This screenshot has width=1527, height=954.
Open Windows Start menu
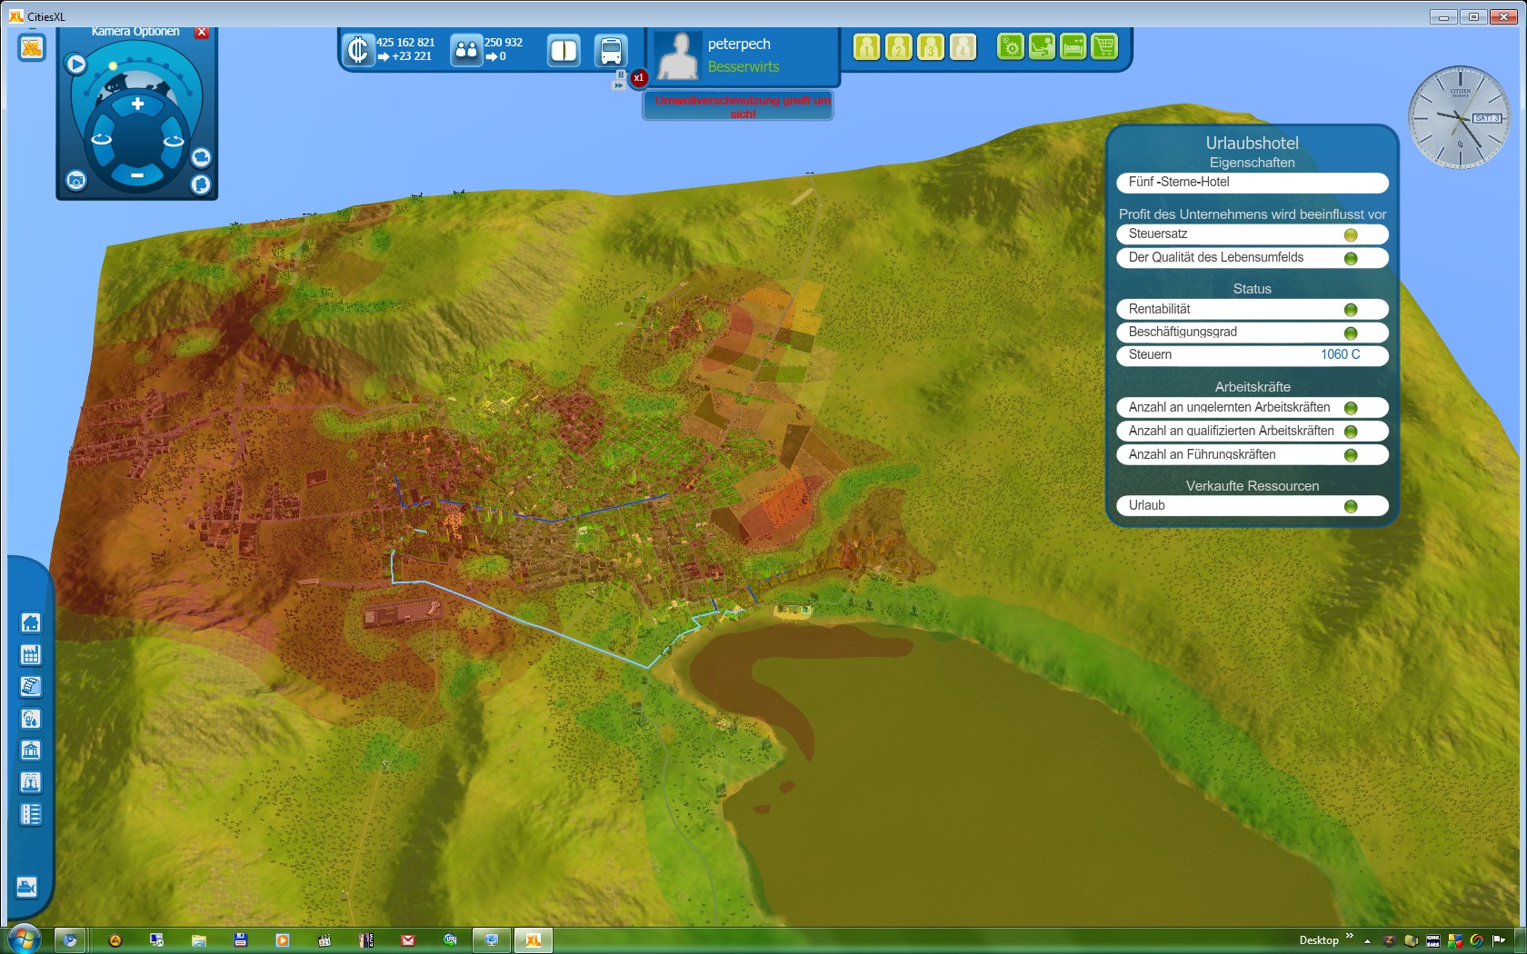[24, 939]
